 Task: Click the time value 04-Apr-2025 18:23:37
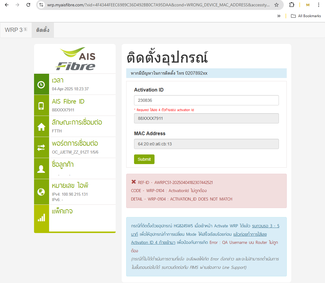(70, 89)
